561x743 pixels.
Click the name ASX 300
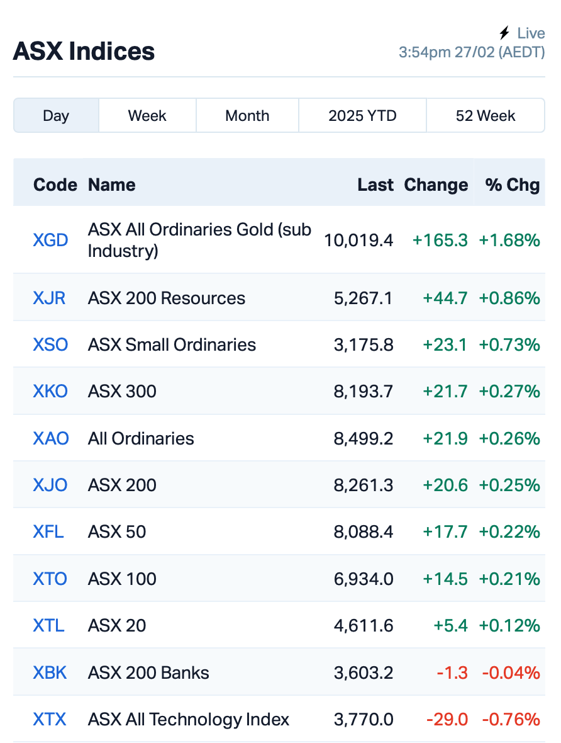[x=122, y=392]
